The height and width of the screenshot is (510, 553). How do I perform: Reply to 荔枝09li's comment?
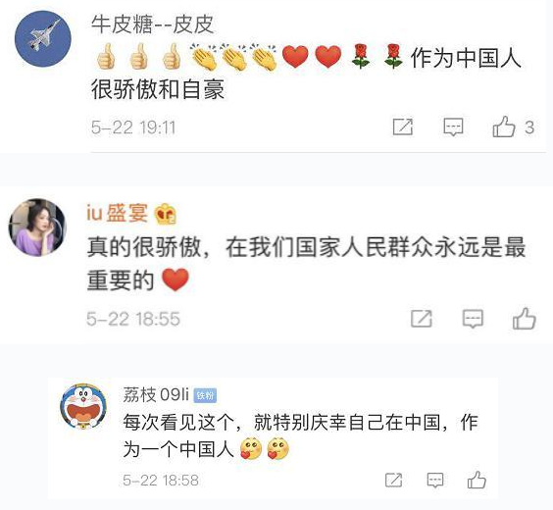click(435, 480)
